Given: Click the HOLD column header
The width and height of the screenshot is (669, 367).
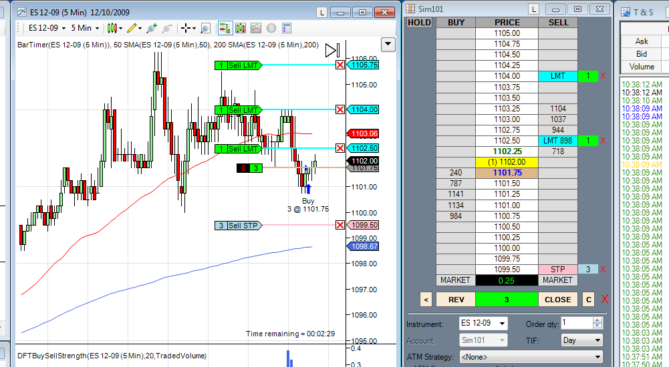Looking at the screenshot, I should [x=420, y=23].
